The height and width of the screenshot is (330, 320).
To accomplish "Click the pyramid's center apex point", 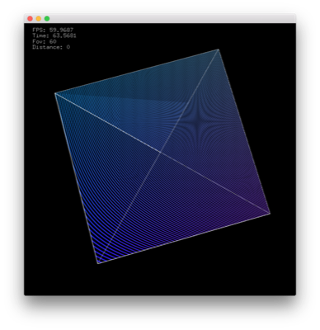I will coord(161,152).
